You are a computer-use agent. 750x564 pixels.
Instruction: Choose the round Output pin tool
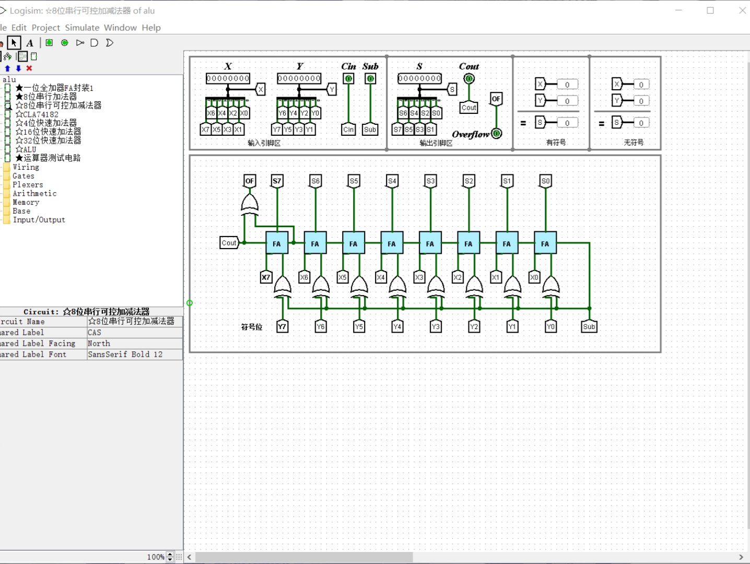click(65, 43)
